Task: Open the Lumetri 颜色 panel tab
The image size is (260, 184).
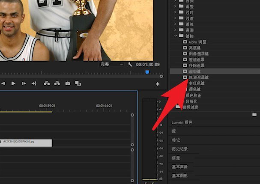Action: 182,122
